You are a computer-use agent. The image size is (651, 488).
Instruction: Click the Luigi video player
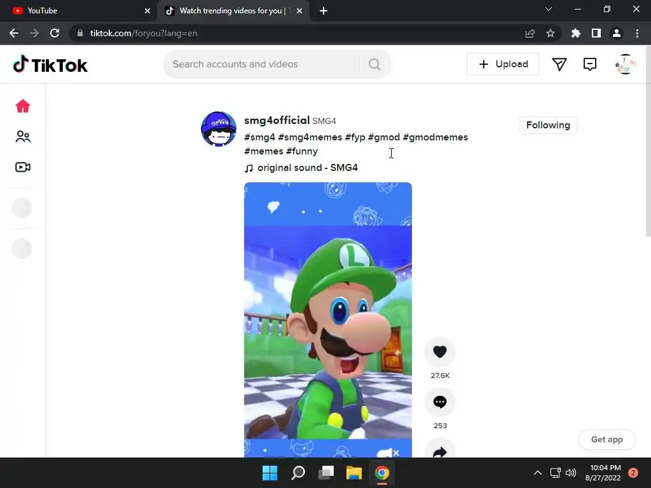(x=328, y=320)
